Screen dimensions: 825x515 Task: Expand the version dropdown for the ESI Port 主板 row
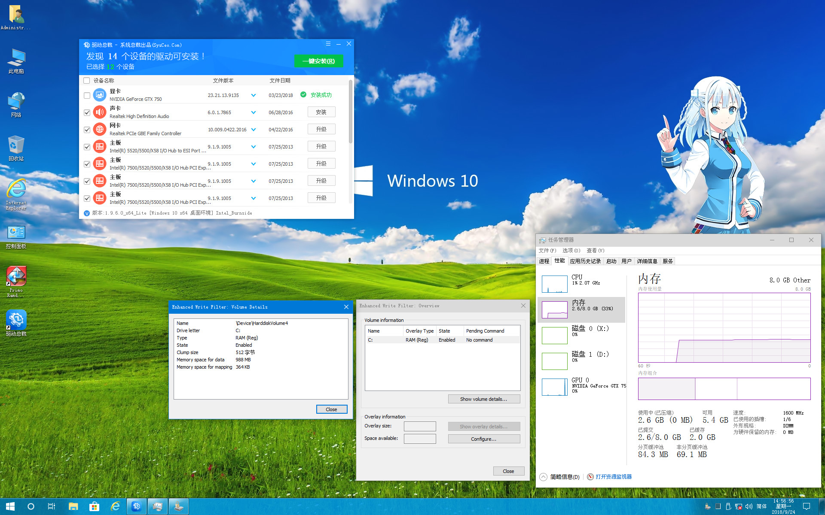coord(254,147)
